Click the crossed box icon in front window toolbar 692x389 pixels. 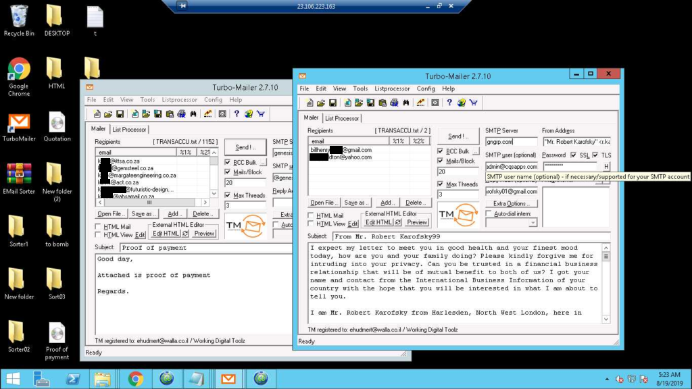click(x=435, y=103)
